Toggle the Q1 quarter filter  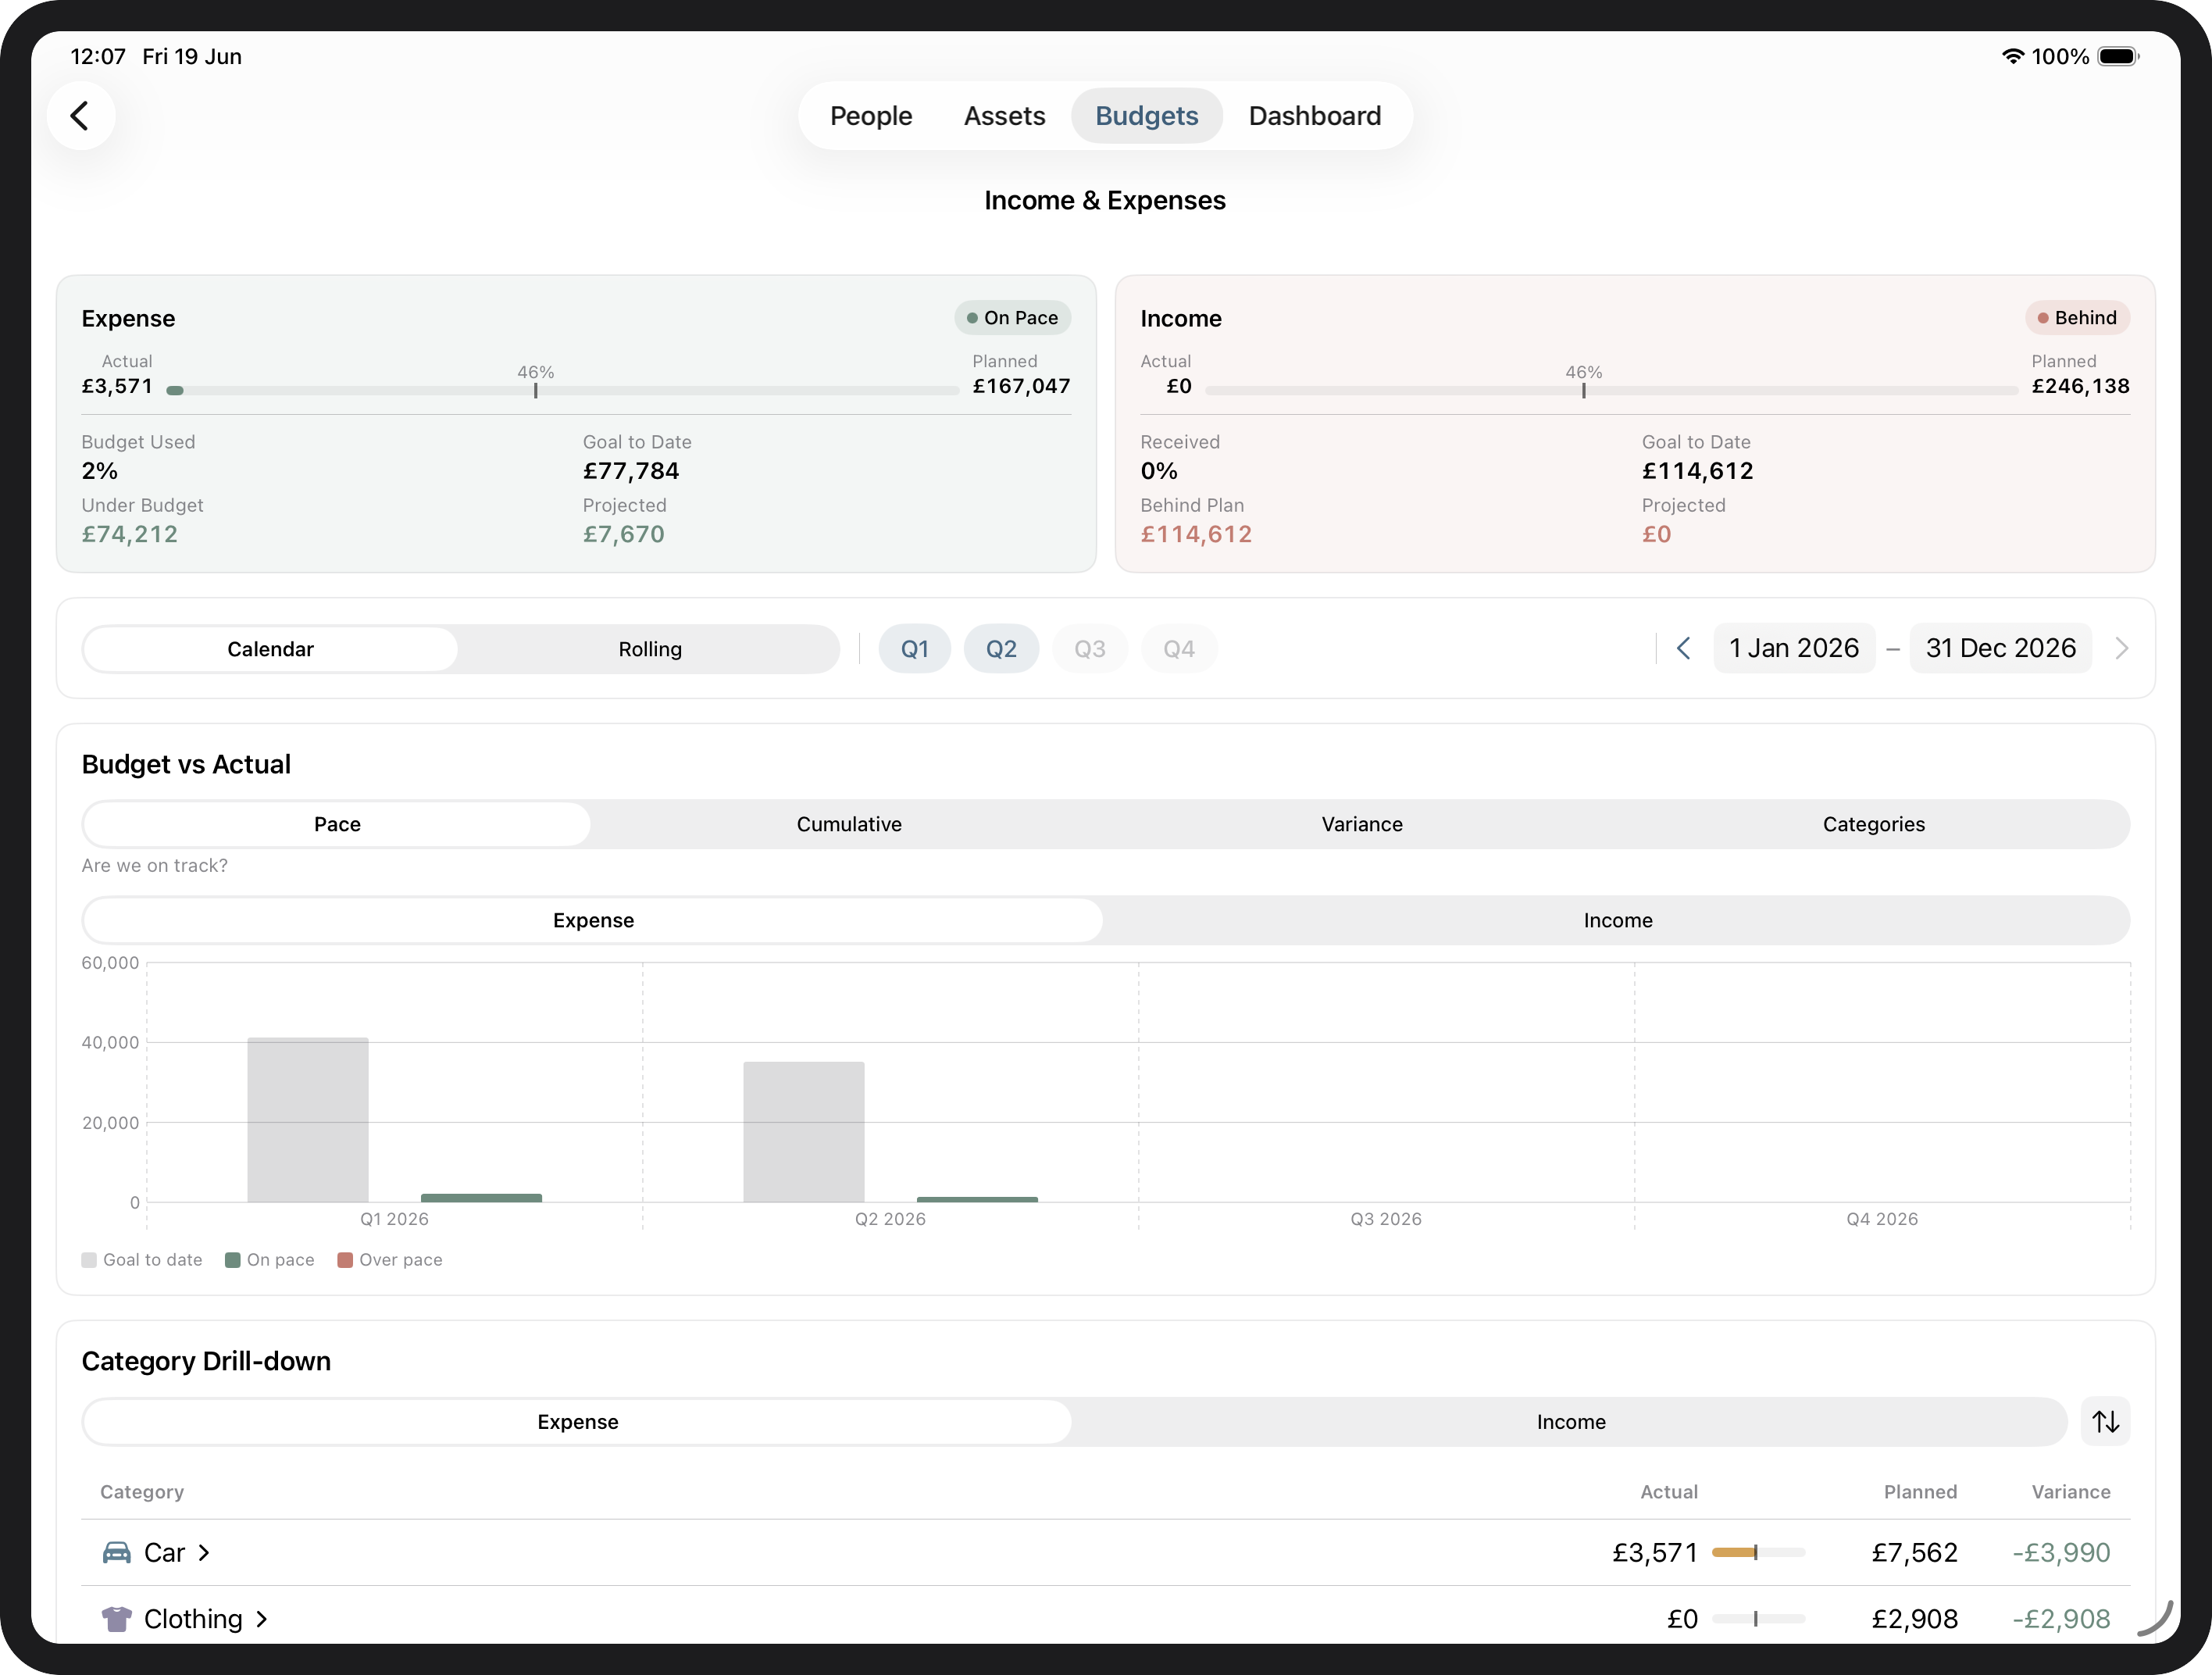click(x=914, y=649)
